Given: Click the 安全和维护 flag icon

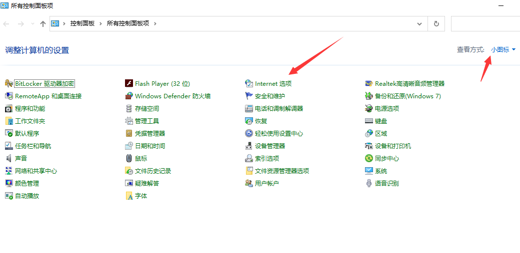Looking at the screenshot, I should coord(249,96).
